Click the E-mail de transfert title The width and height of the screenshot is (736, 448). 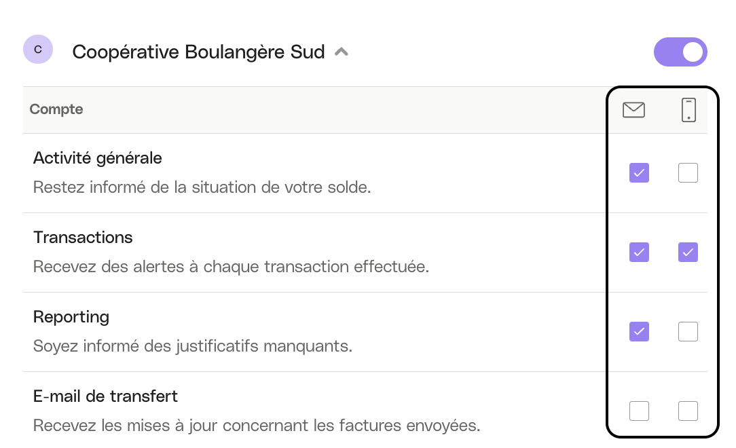pyautogui.click(x=106, y=396)
